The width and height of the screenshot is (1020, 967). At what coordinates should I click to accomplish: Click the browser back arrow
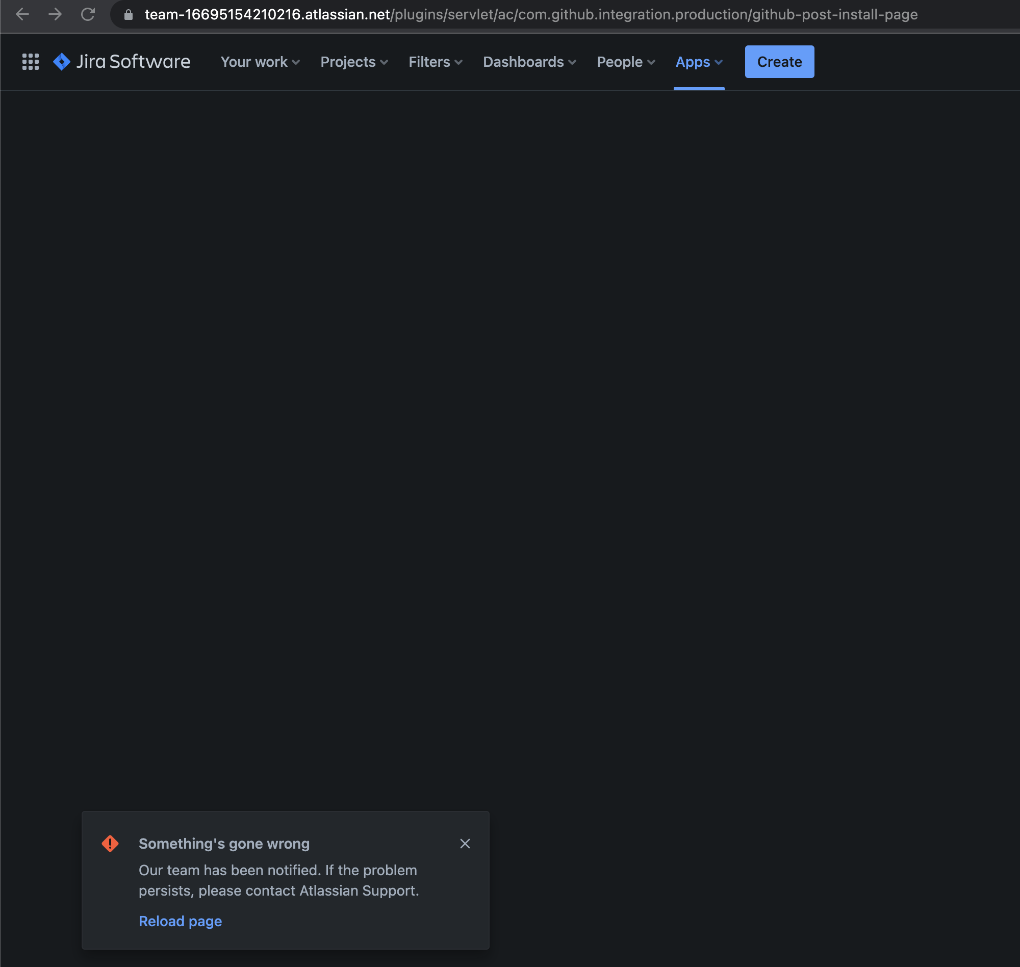pos(22,14)
